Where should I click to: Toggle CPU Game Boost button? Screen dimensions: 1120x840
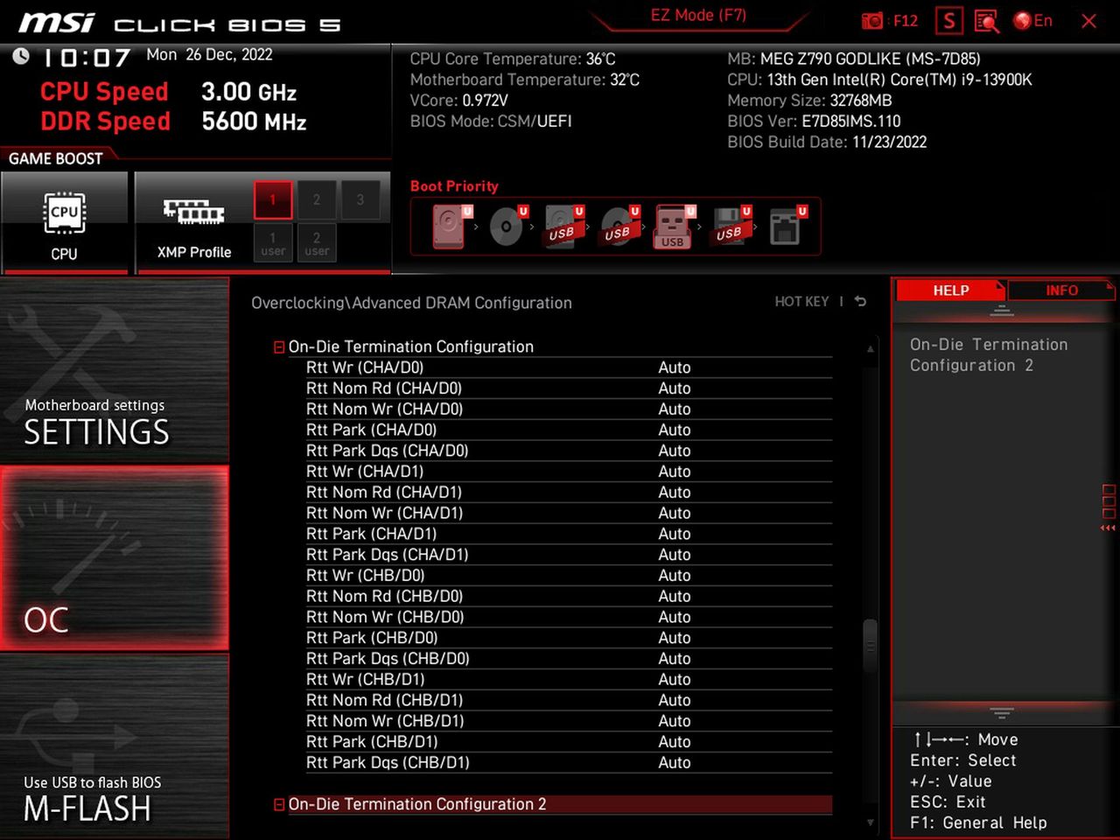click(65, 223)
